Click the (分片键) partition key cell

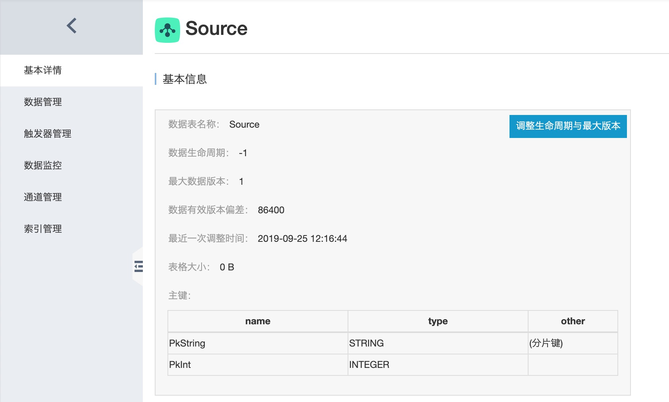[573, 343]
